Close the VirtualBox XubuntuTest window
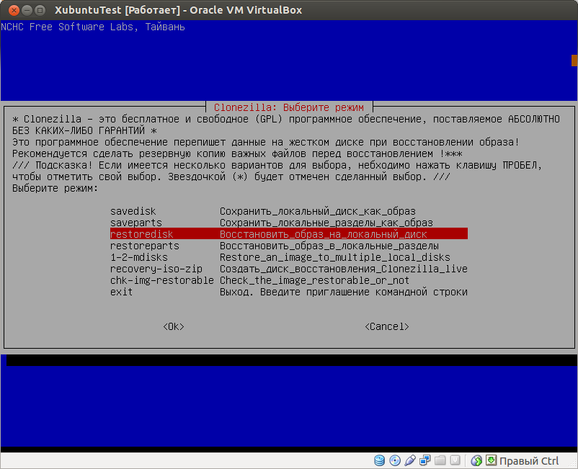This screenshot has width=578, height=469. click(14, 10)
